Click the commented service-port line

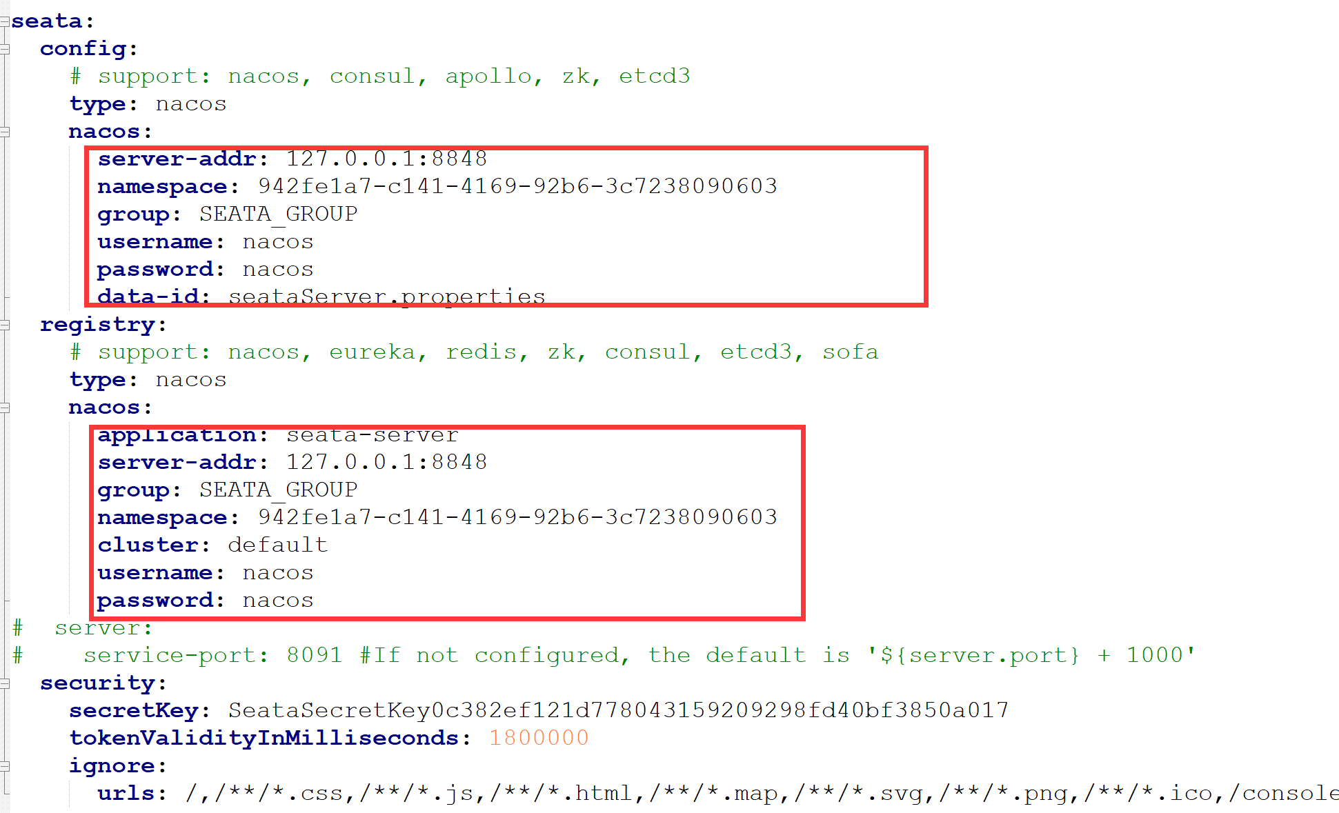pyautogui.click(x=604, y=655)
